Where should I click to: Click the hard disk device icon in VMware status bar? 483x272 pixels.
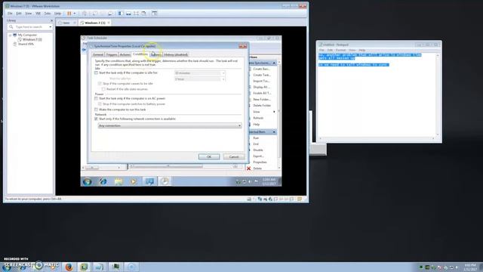(x=249, y=199)
